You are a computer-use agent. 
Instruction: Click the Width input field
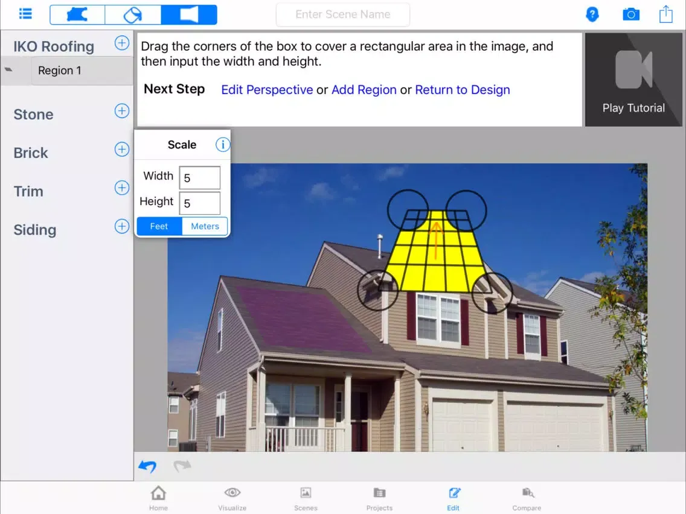[200, 178]
